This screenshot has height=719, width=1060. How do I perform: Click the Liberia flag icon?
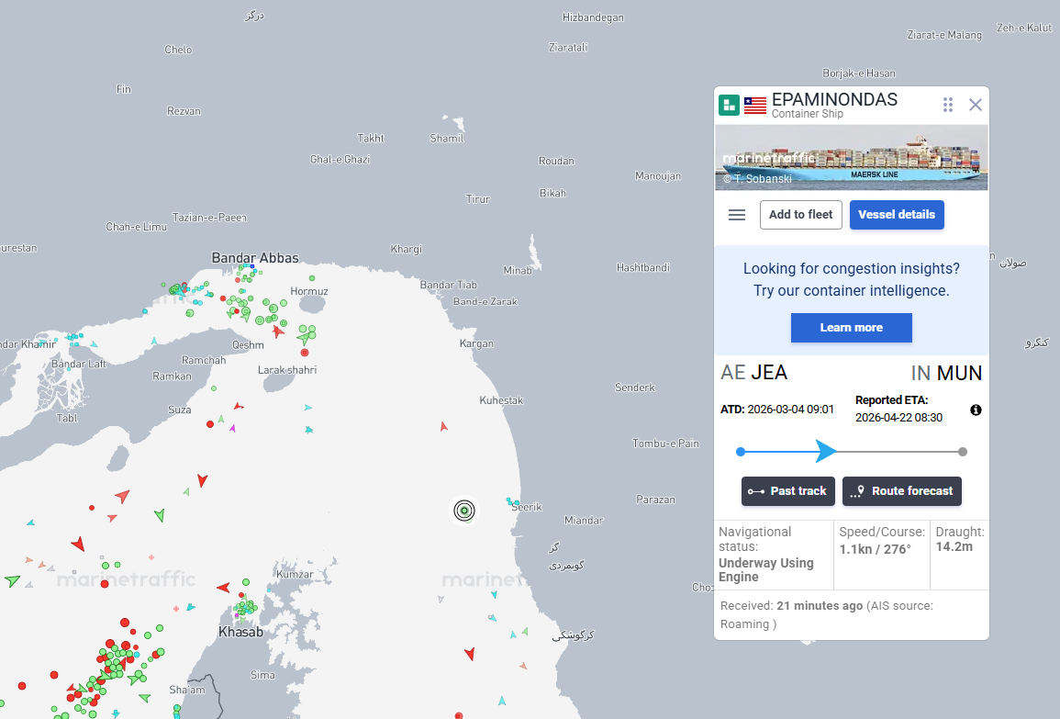click(755, 105)
